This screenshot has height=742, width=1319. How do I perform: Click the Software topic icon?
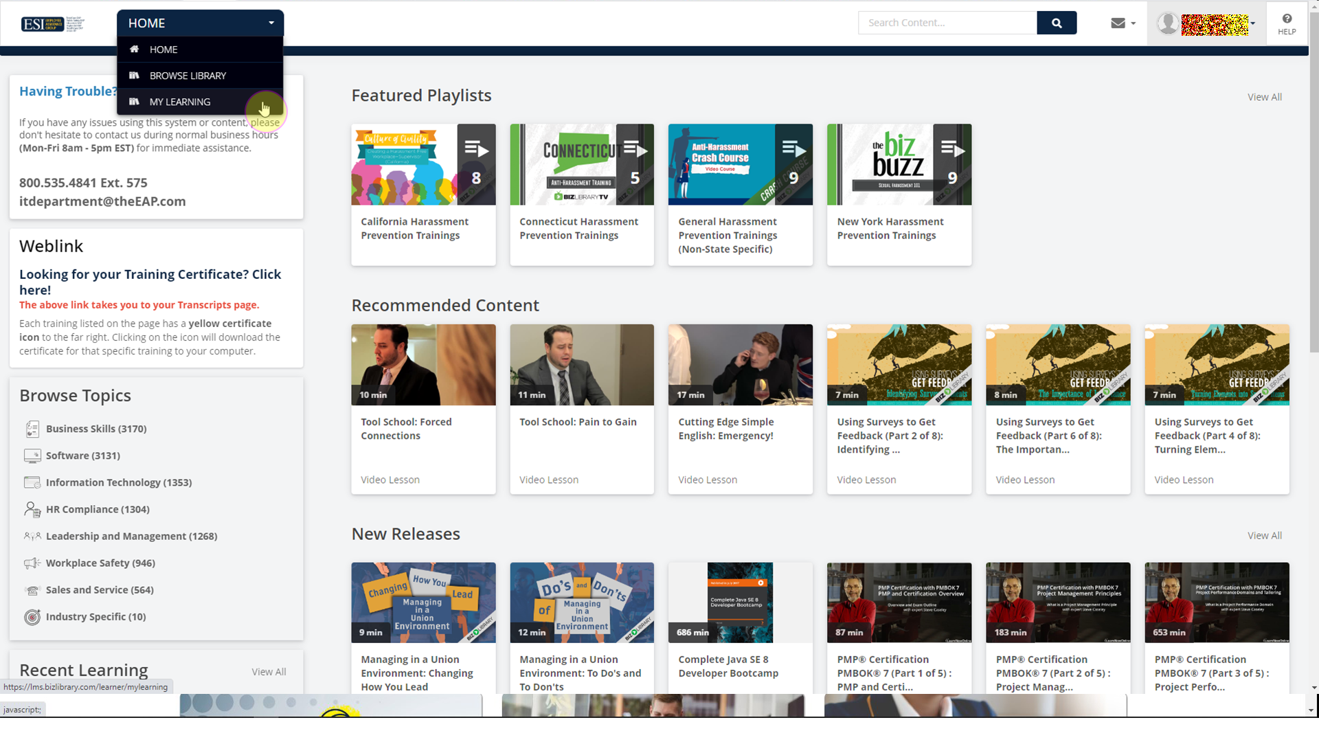click(x=32, y=456)
